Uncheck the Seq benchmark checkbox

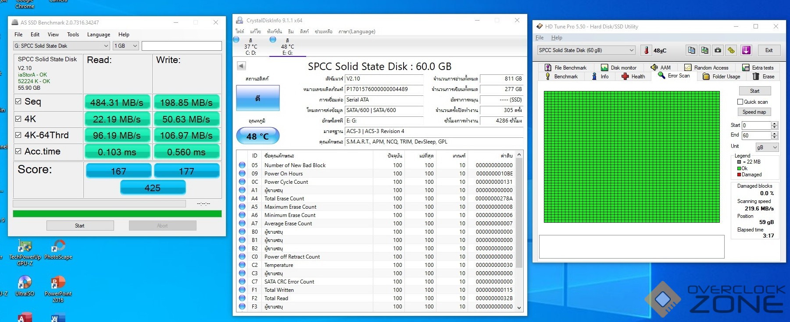click(18, 101)
